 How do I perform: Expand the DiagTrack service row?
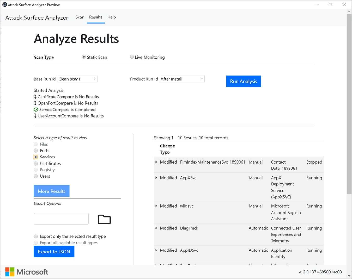pos(157,228)
